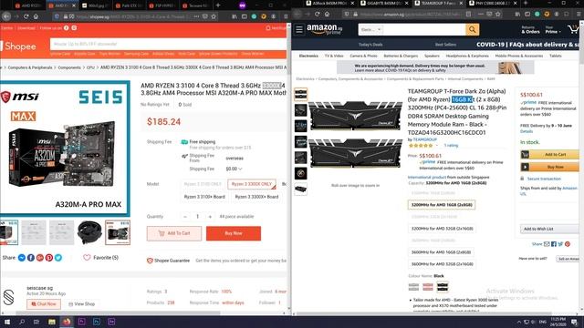Open TV & Video category on Amazon

[x=334, y=56]
